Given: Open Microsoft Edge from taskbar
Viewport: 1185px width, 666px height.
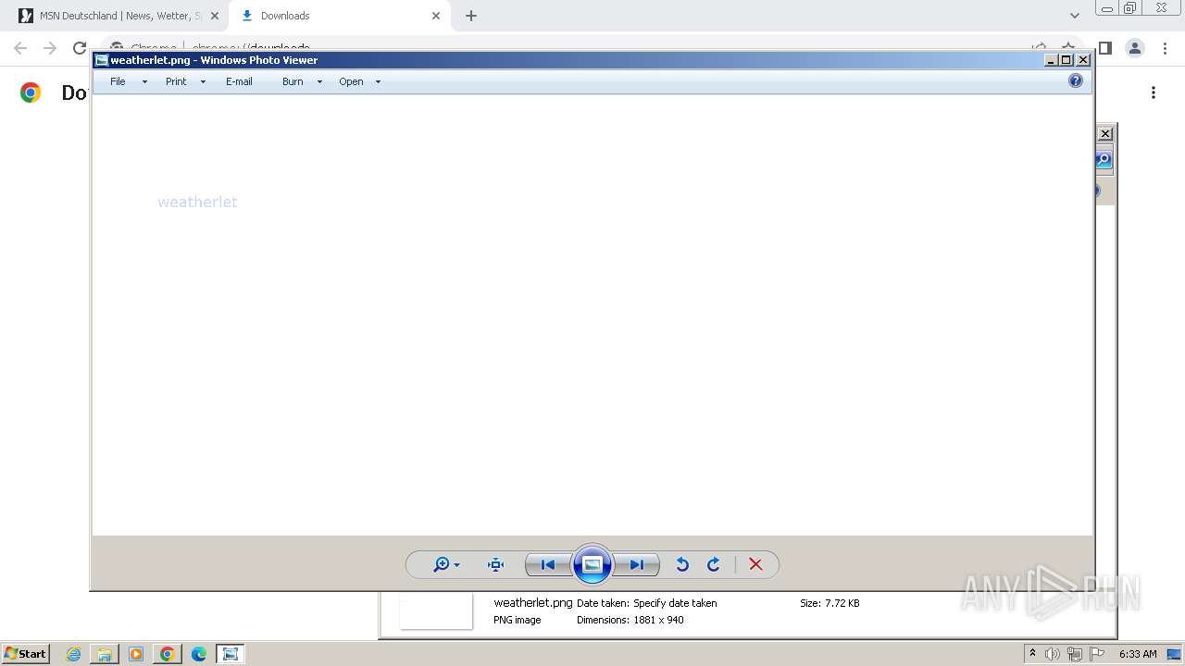Looking at the screenshot, I should coord(199,654).
